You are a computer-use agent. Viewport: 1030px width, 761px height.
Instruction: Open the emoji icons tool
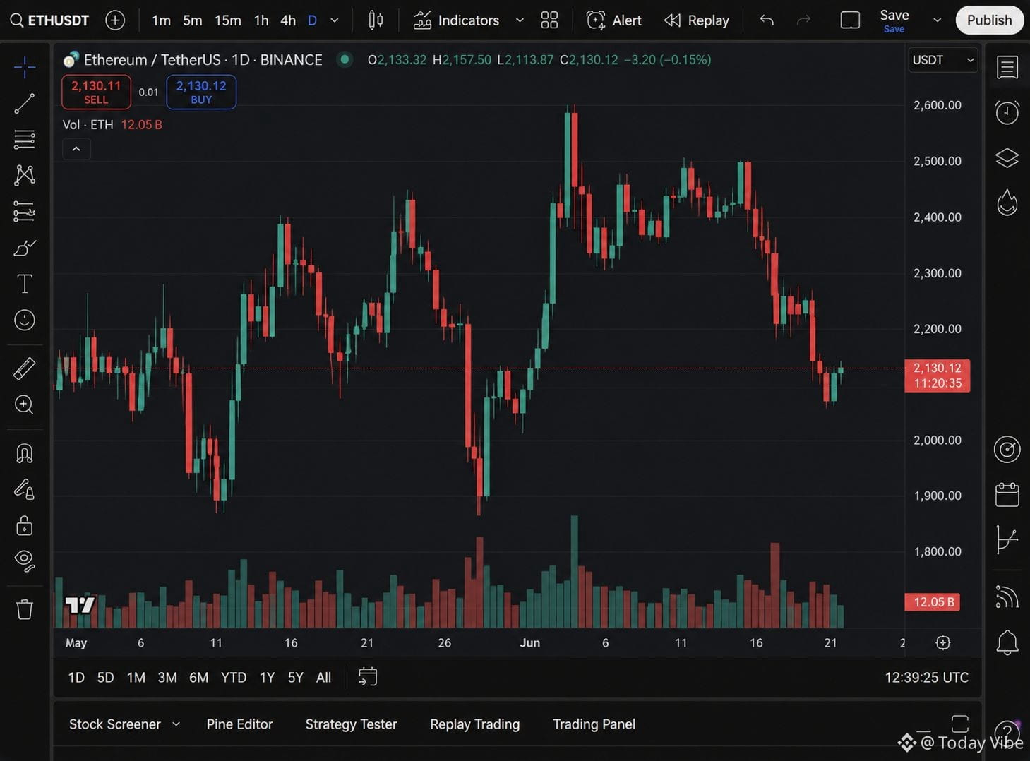(x=25, y=320)
